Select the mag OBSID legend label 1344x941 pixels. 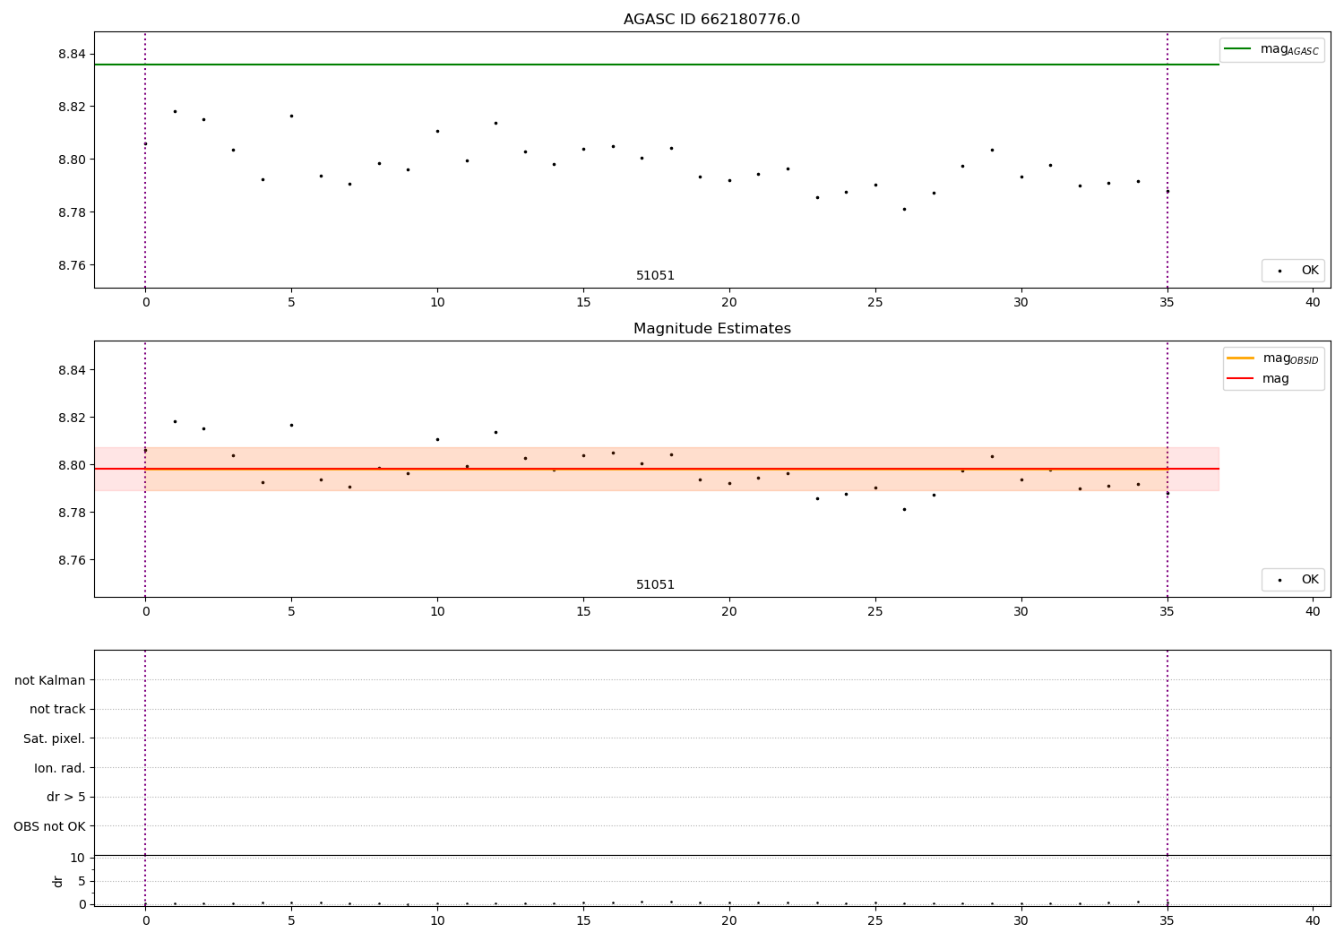pyautogui.click(x=1290, y=358)
